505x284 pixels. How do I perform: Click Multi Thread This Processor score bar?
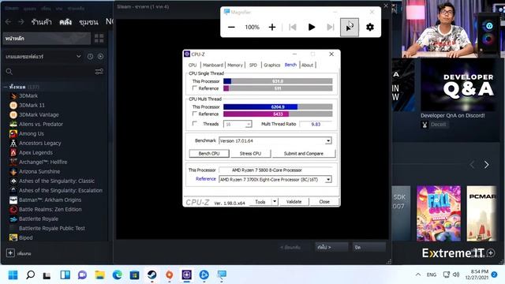(278, 106)
